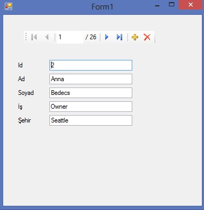Click the Şehir field showing Seattle
The image size is (204, 210).
tap(91, 120)
